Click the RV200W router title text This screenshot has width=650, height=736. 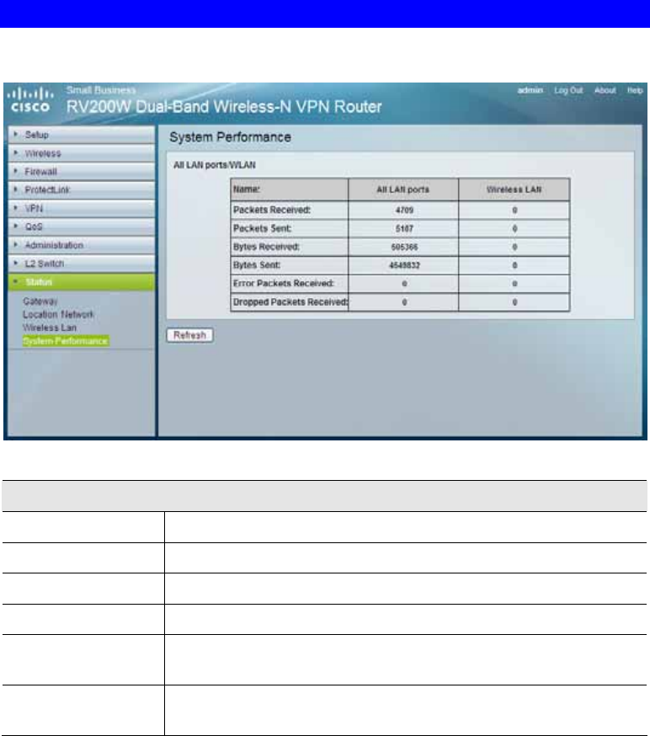(x=224, y=107)
